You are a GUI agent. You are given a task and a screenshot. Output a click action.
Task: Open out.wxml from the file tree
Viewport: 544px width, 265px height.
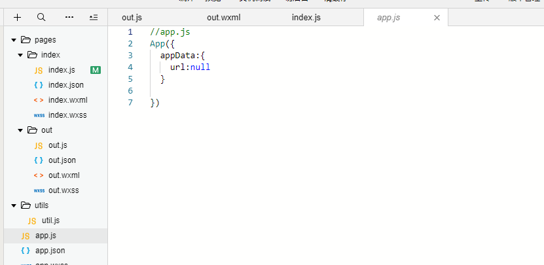64,175
